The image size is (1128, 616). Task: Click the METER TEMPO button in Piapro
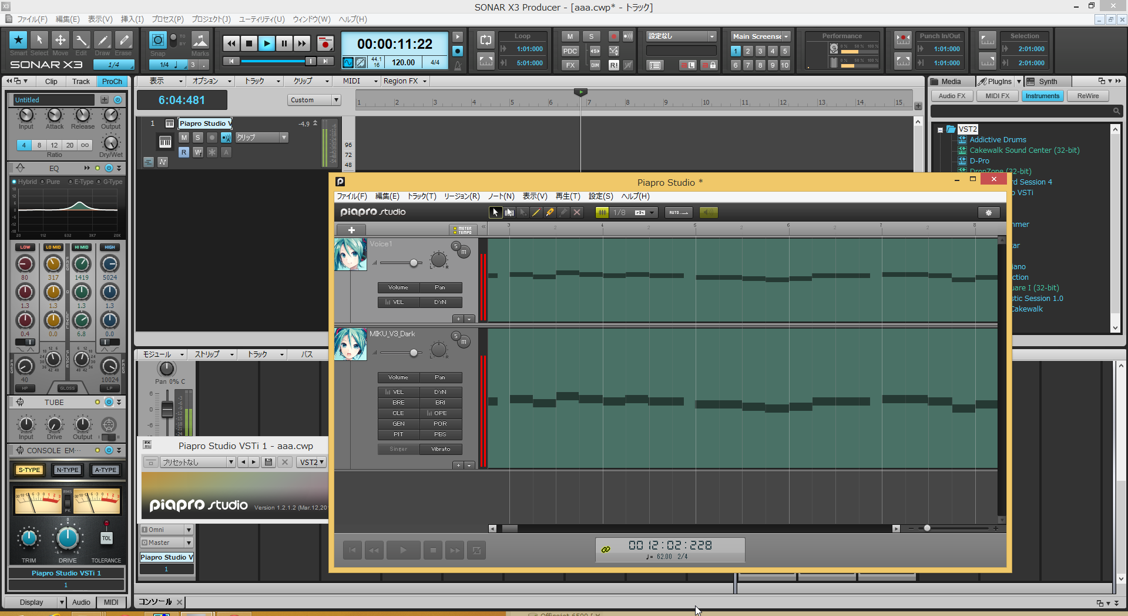[x=462, y=230]
